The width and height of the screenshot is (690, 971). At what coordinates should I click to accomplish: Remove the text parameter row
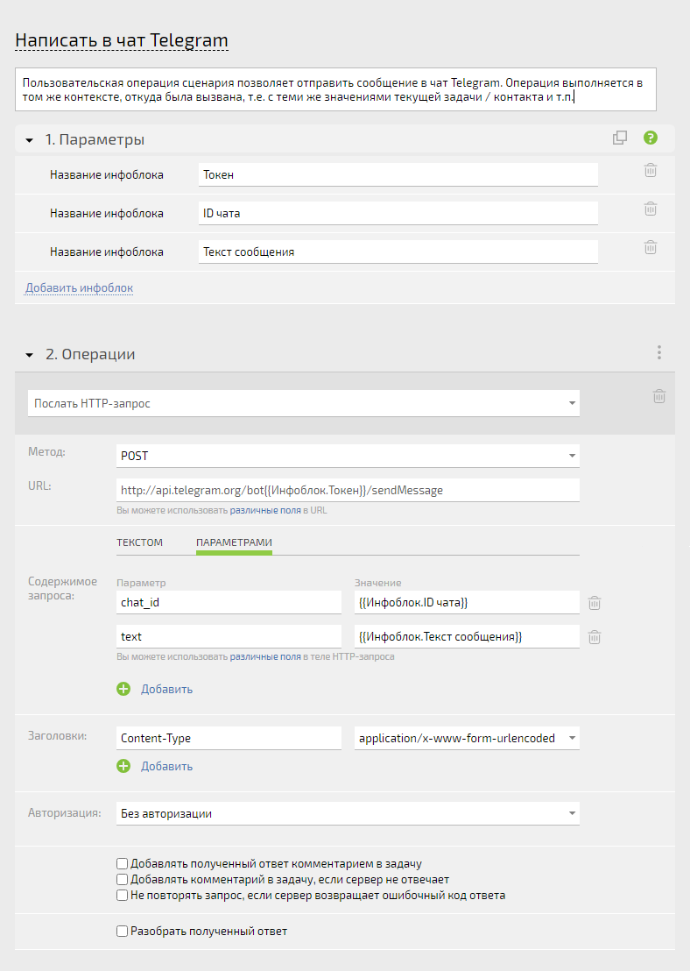[594, 637]
